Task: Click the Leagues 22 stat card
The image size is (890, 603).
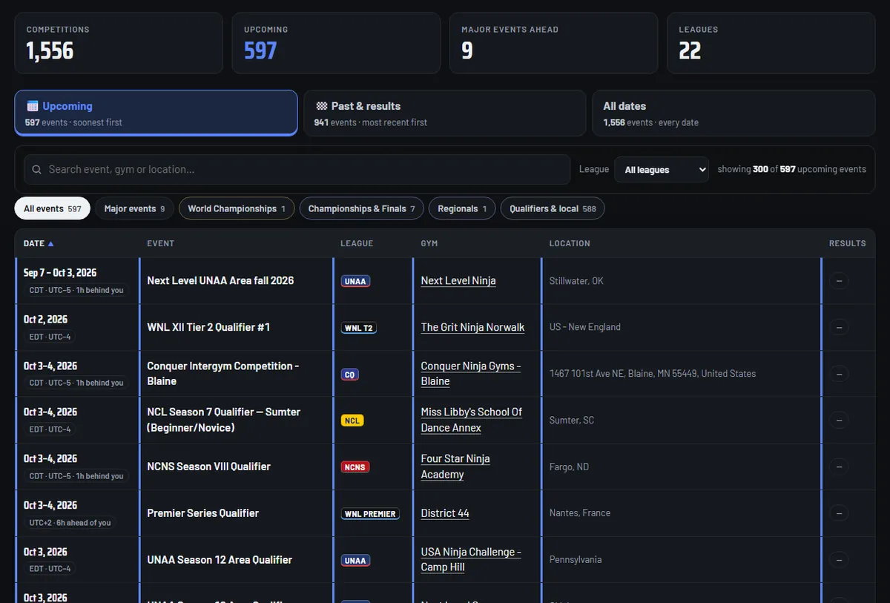Action: tap(771, 43)
